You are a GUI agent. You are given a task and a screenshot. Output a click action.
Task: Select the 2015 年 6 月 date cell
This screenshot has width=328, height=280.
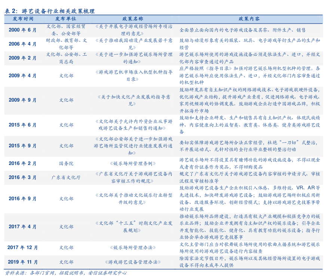coord(23,125)
